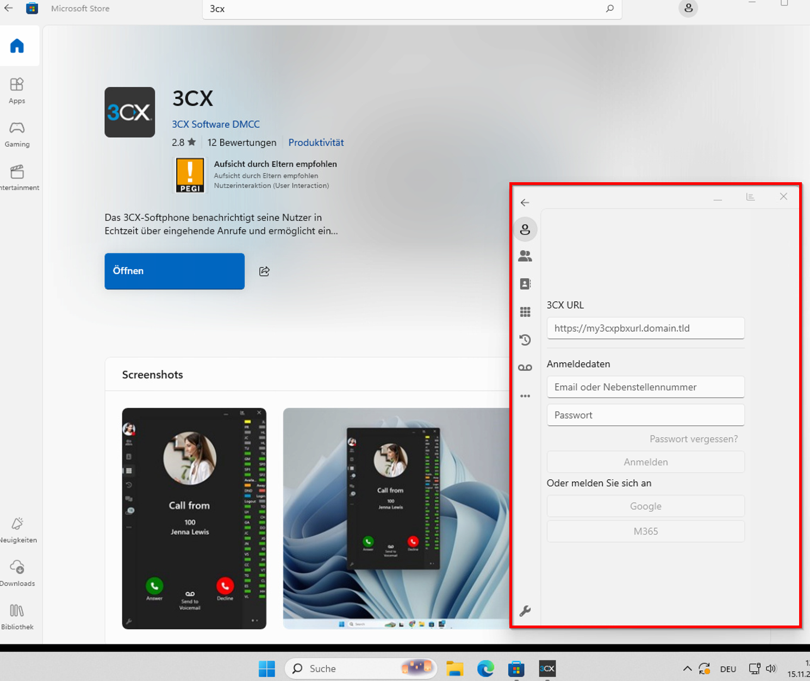810x681 pixels.
Task: Click the Passwort input field
Action: [x=645, y=415]
